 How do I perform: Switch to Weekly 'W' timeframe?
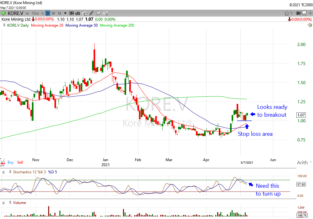coord(53,13)
